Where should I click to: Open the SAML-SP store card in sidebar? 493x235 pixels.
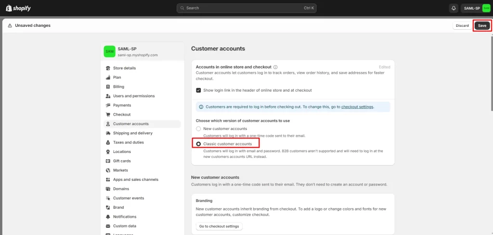click(143, 51)
